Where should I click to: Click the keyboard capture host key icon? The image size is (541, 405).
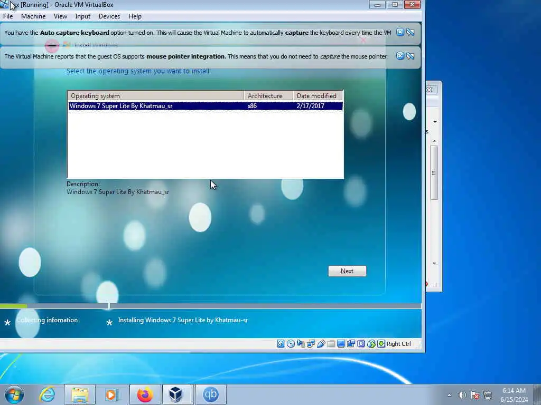pos(381,344)
